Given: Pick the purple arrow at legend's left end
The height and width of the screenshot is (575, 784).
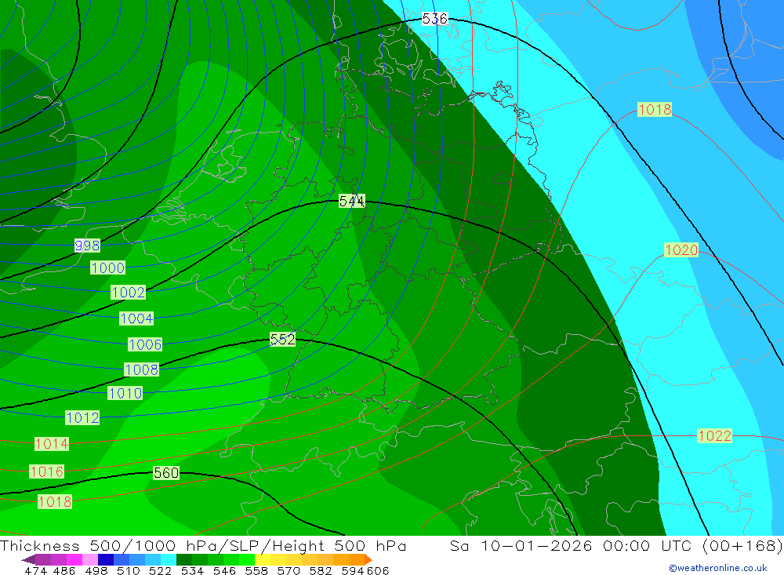Looking at the screenshot, I should [28, 559].
